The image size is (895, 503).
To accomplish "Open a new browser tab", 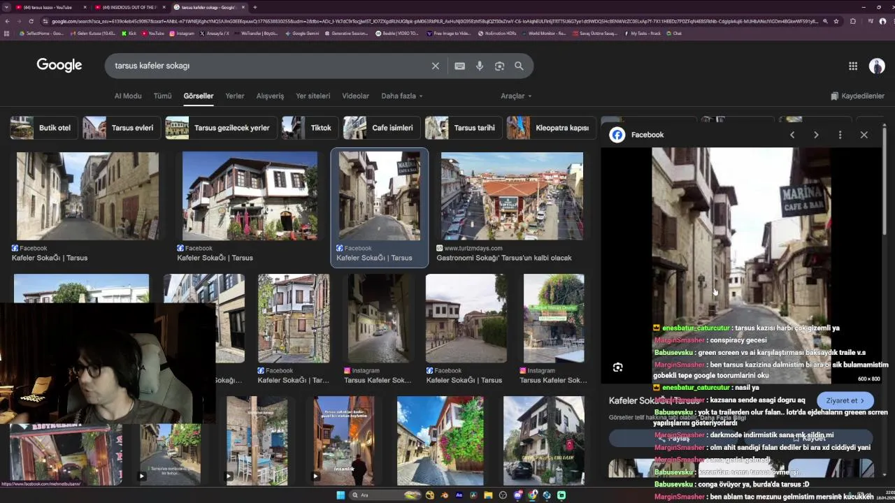I will [255, 7].
